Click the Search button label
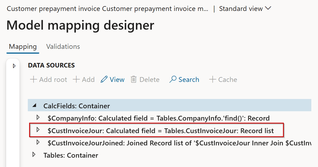Image resolution: width=318 pixels, height=167 pixels. click(189, 79)
